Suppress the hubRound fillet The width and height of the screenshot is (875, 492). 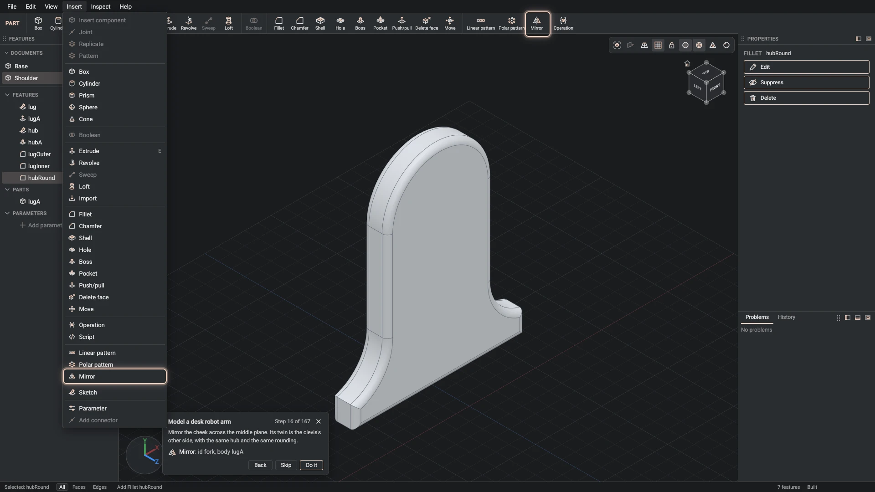click(x=806, y=82)
